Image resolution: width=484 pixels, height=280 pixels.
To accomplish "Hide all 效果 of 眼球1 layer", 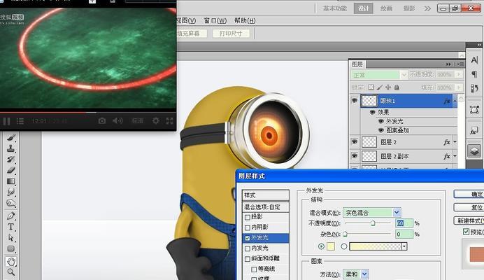I will (x=373, y=112).
